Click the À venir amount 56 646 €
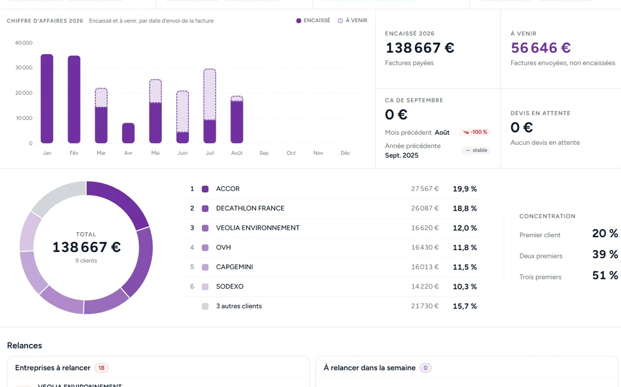The image size is (621, 387). (541, 48)
